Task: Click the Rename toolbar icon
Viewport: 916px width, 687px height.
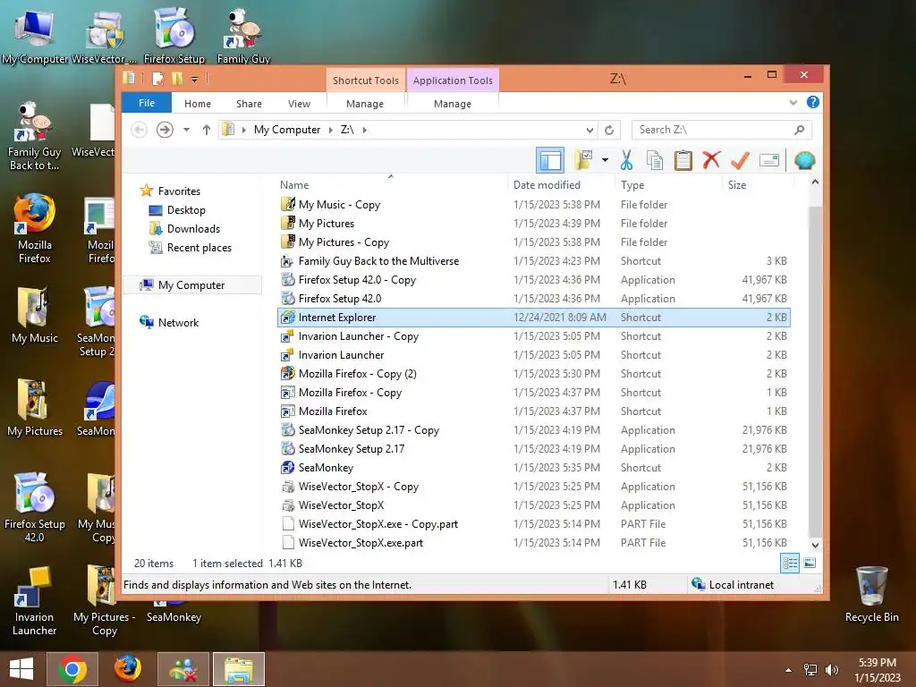Action: [x=768, y=159]
